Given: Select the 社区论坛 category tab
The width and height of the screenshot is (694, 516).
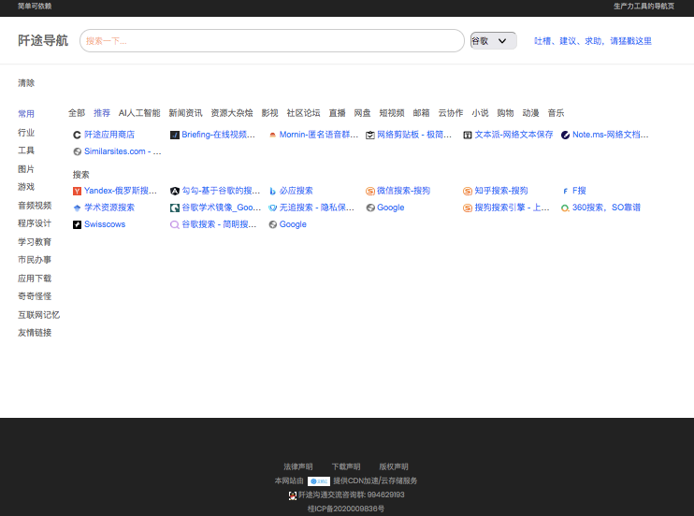Looking at the screenshot, I should [x=304, y=113].
